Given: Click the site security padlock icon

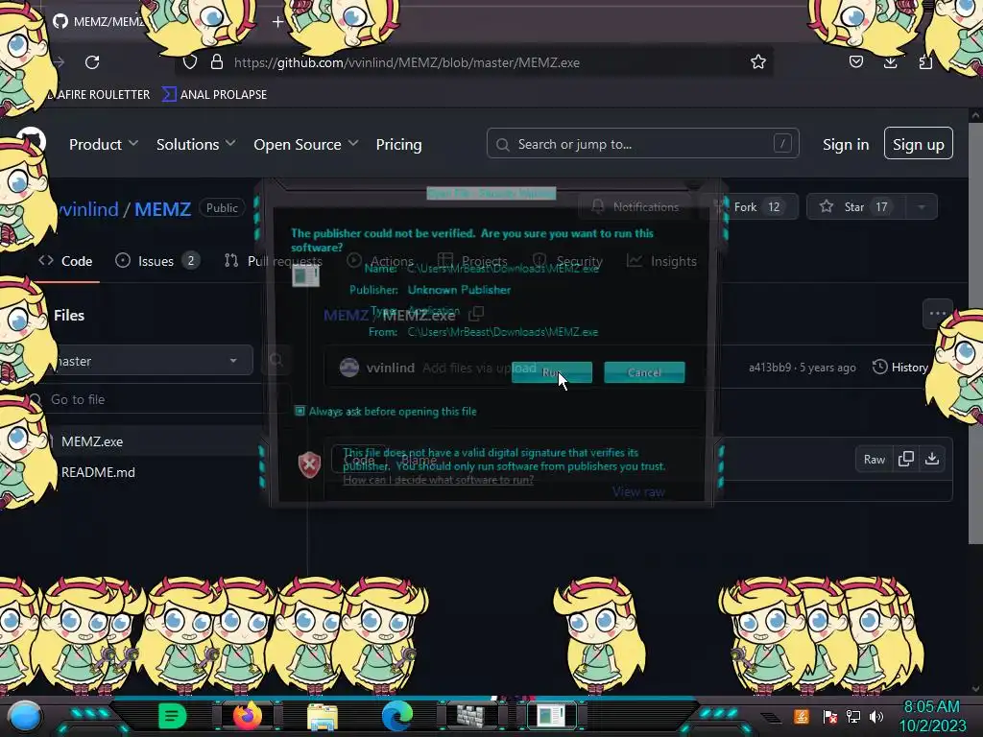Looking at the screenshot, I should [217, 61].
